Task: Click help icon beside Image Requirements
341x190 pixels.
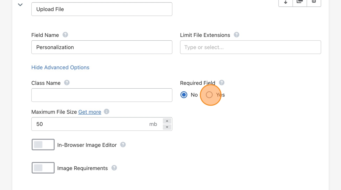Action: tap(114, 168)
